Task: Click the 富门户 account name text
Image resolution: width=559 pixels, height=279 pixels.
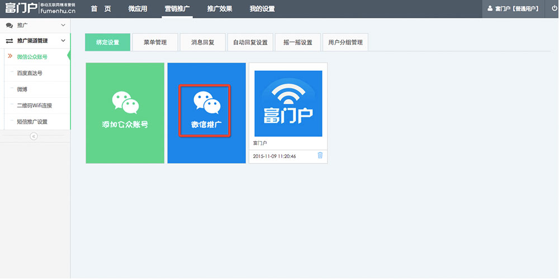Action: 260,143
